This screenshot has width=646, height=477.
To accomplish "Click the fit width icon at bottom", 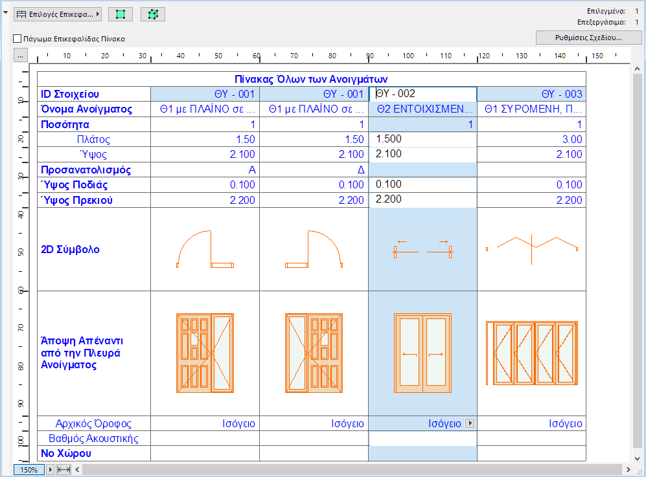I will coord(63,469).
